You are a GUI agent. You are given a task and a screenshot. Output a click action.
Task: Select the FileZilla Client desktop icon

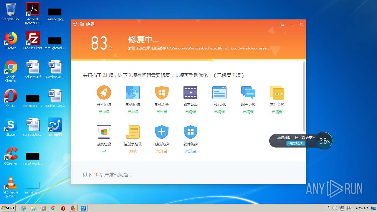(33, 41)
